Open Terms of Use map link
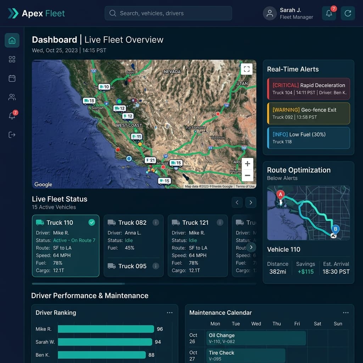 tap(245, 186)
